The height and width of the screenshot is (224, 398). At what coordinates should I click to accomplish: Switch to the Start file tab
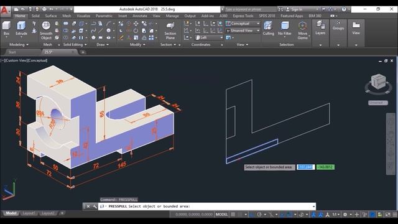[x=12, y=52]
